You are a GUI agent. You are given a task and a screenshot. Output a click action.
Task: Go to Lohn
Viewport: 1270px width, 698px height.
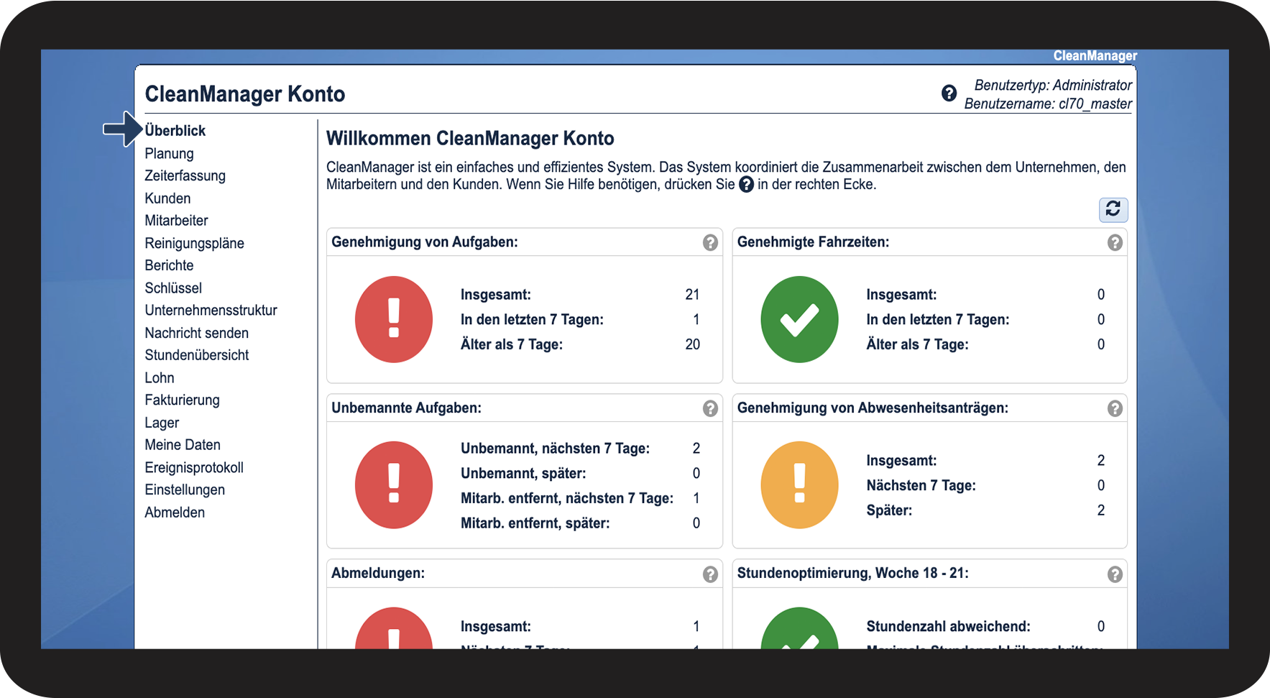(160, 377)
